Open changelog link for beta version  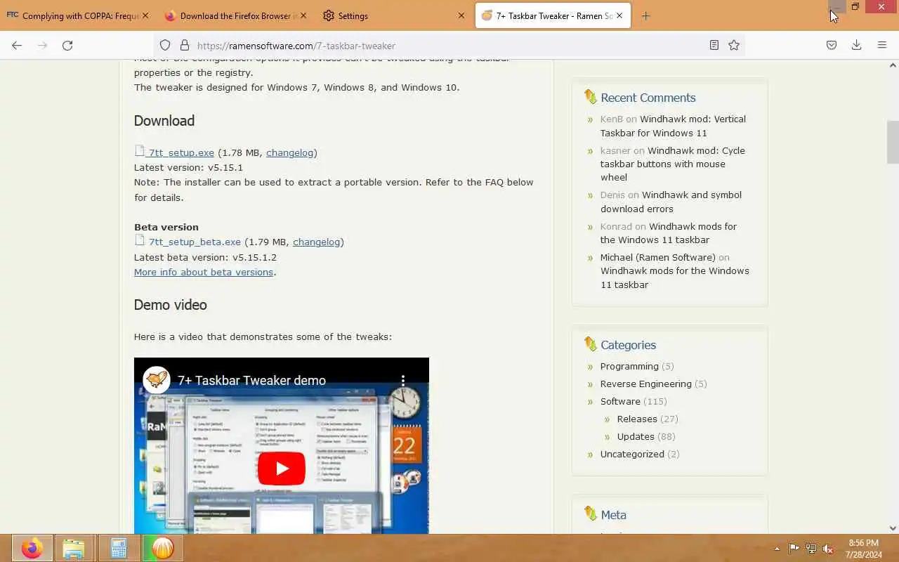[x=316, y=242]
